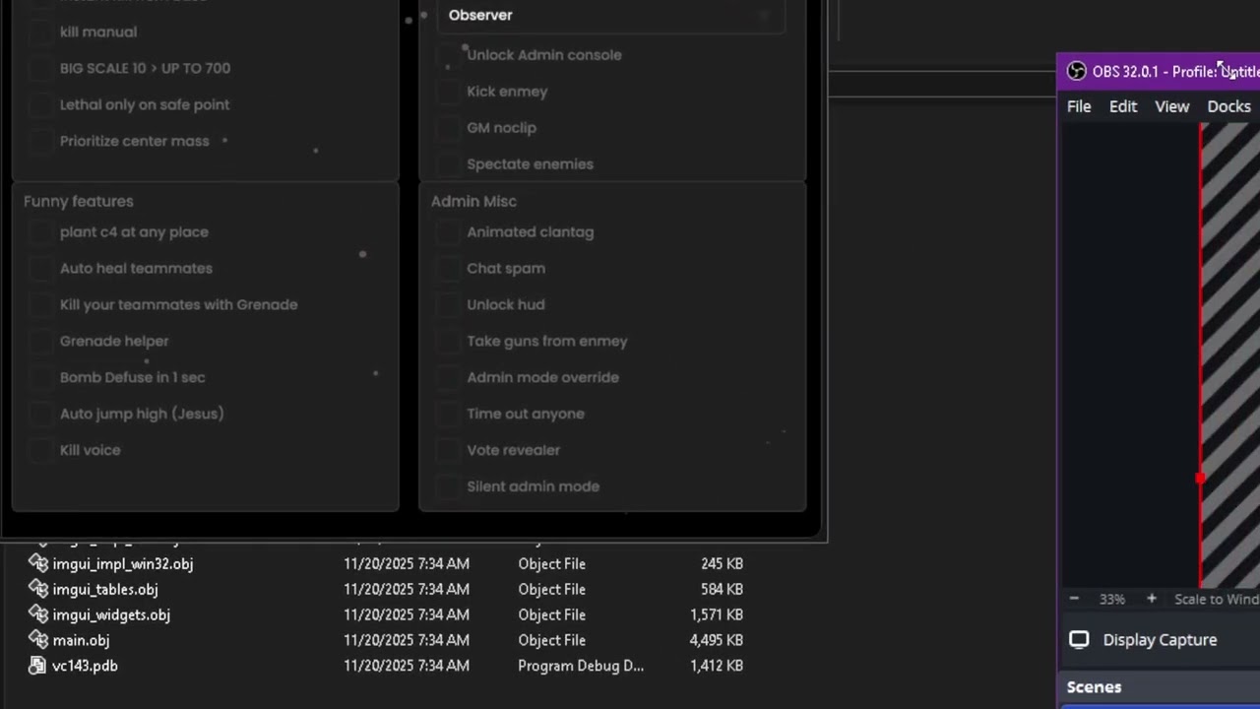The width and height of the screenshot is (1260, 709).
Task: Open the Observer section header
Action: point(611,16)
